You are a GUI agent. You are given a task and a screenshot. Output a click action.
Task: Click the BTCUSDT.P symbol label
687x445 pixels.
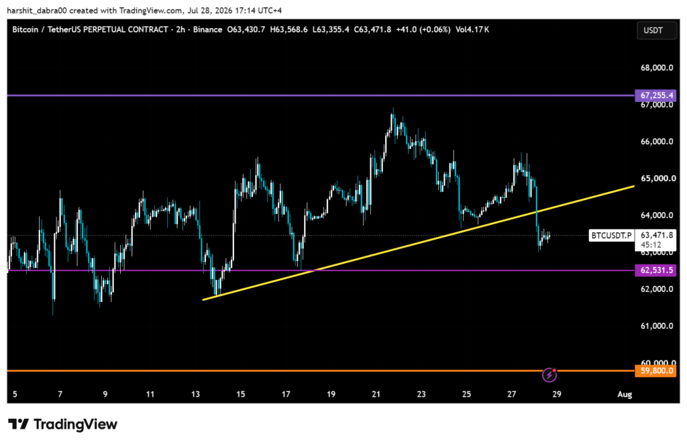point(611,236)
